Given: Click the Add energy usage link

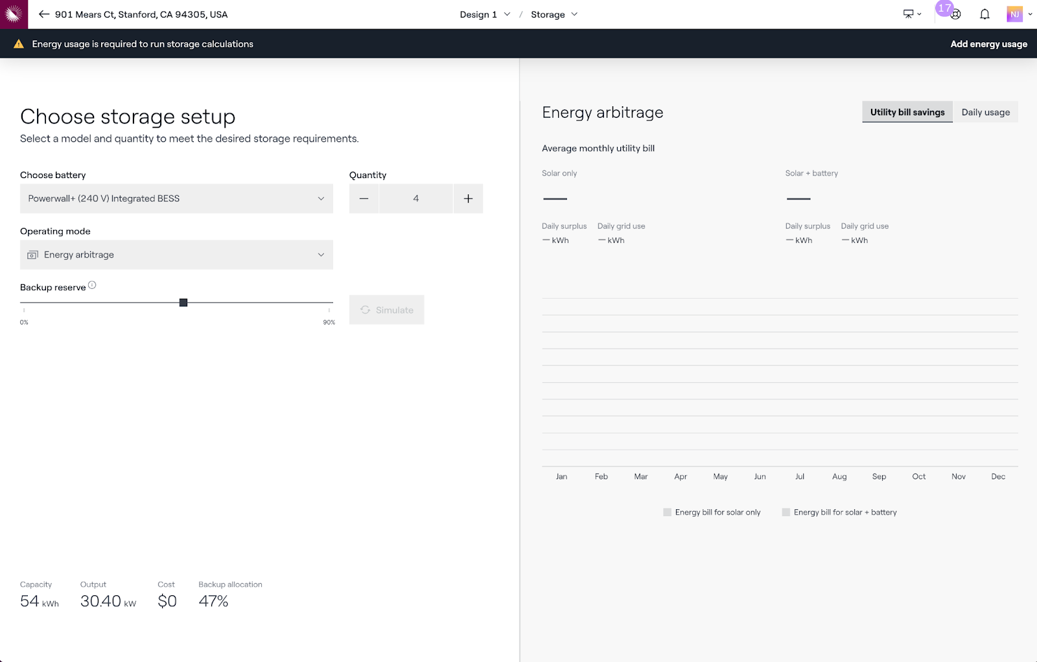Looking at the screenshot, I should pos(988,44).
